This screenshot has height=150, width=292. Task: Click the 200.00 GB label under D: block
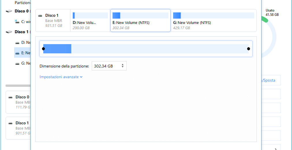coord(81,28)
